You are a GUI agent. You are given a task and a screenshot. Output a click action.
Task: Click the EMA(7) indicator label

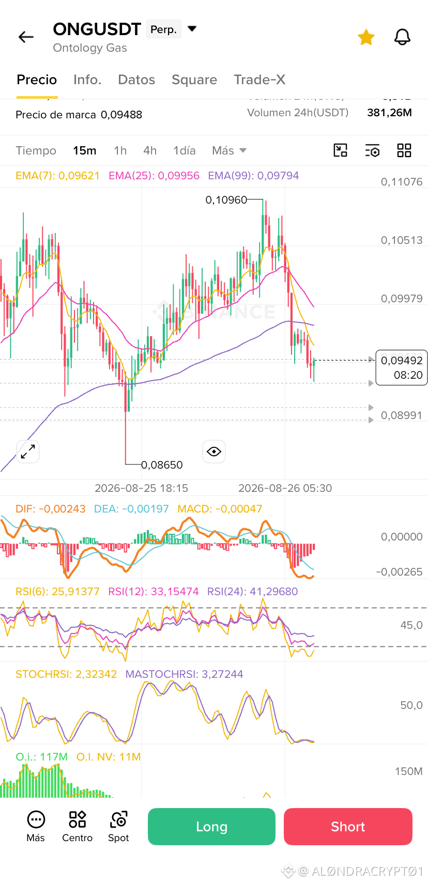point(57,176)
